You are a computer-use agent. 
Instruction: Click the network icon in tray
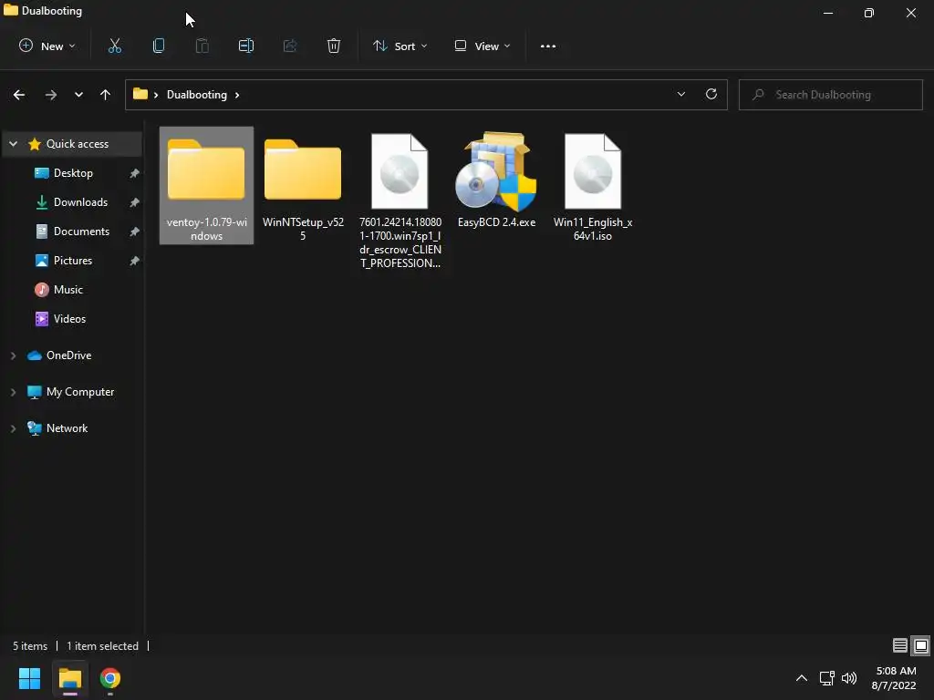[x=826, y=678]
